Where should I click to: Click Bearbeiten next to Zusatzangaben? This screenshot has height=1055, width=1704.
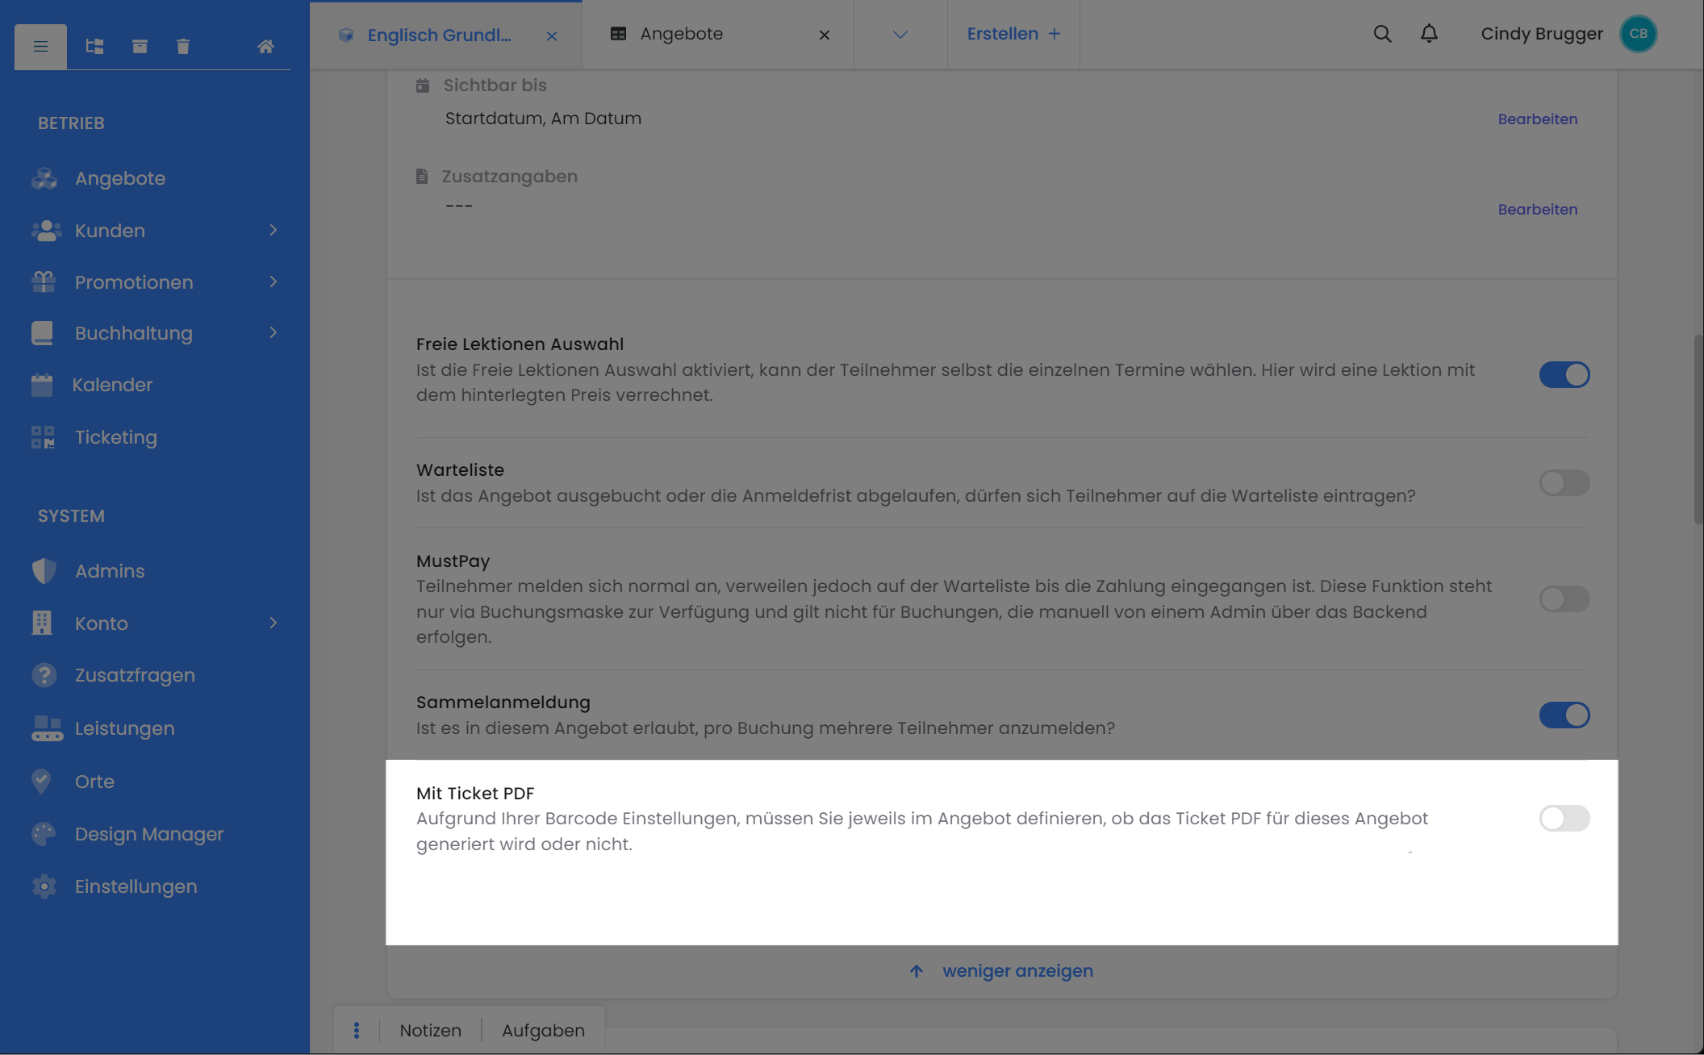point(1537,210)
